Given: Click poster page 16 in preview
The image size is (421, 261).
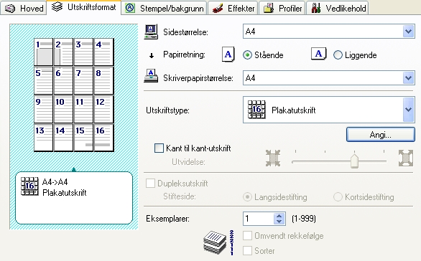Looking at the screenshot, I should click(104, 138).
